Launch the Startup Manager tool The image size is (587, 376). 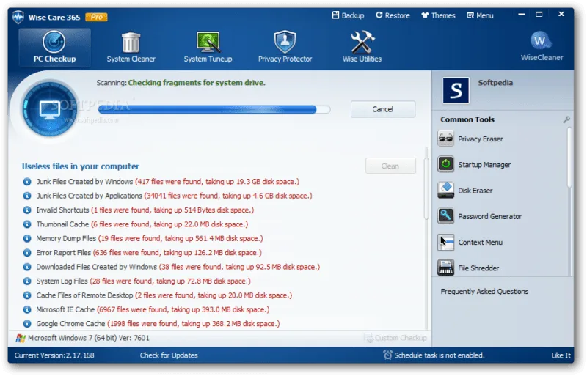click(474, 165)
